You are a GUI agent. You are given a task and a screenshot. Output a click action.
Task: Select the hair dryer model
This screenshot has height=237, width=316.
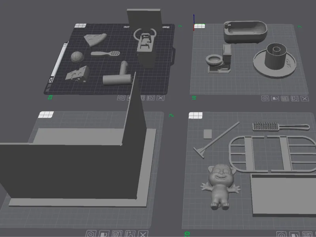tap(118, 77)
